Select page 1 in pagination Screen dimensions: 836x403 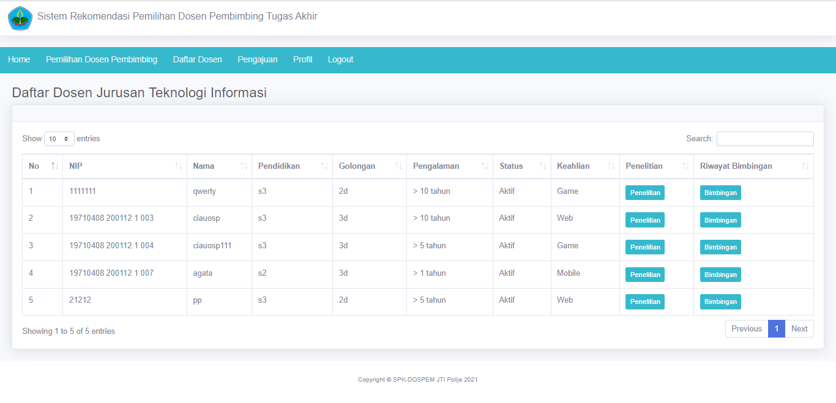click(776, 329)
